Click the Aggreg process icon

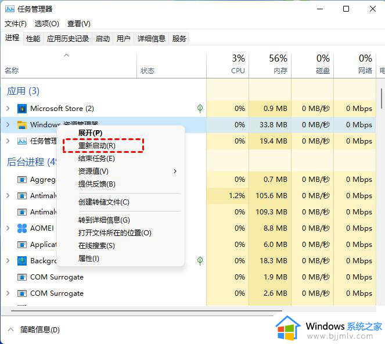22,180
